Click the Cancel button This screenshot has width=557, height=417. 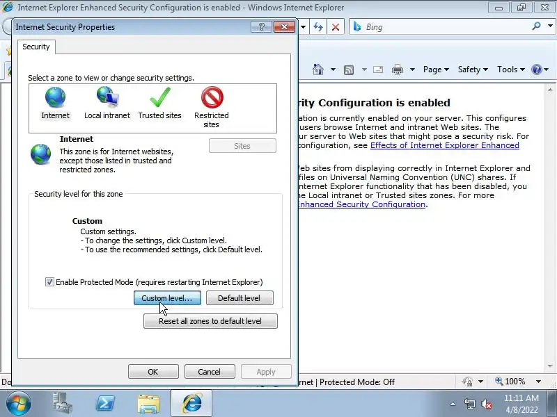pos(210,372)
